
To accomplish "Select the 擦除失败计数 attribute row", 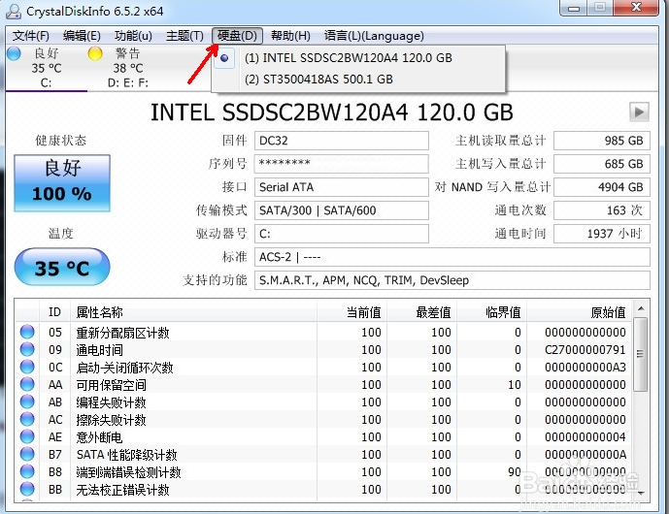I will tap(324, 420).
